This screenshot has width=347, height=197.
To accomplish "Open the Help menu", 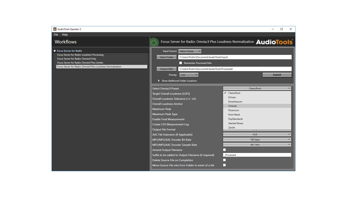I will tap(65, 34).
